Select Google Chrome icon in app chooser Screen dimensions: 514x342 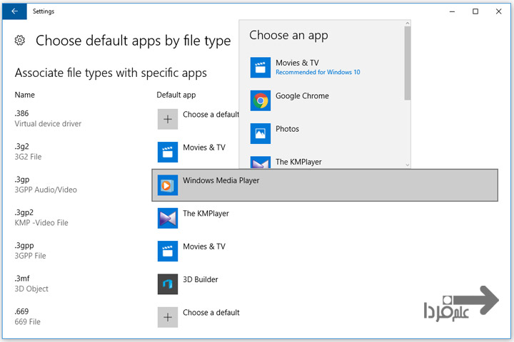click(x=261, y=100)
